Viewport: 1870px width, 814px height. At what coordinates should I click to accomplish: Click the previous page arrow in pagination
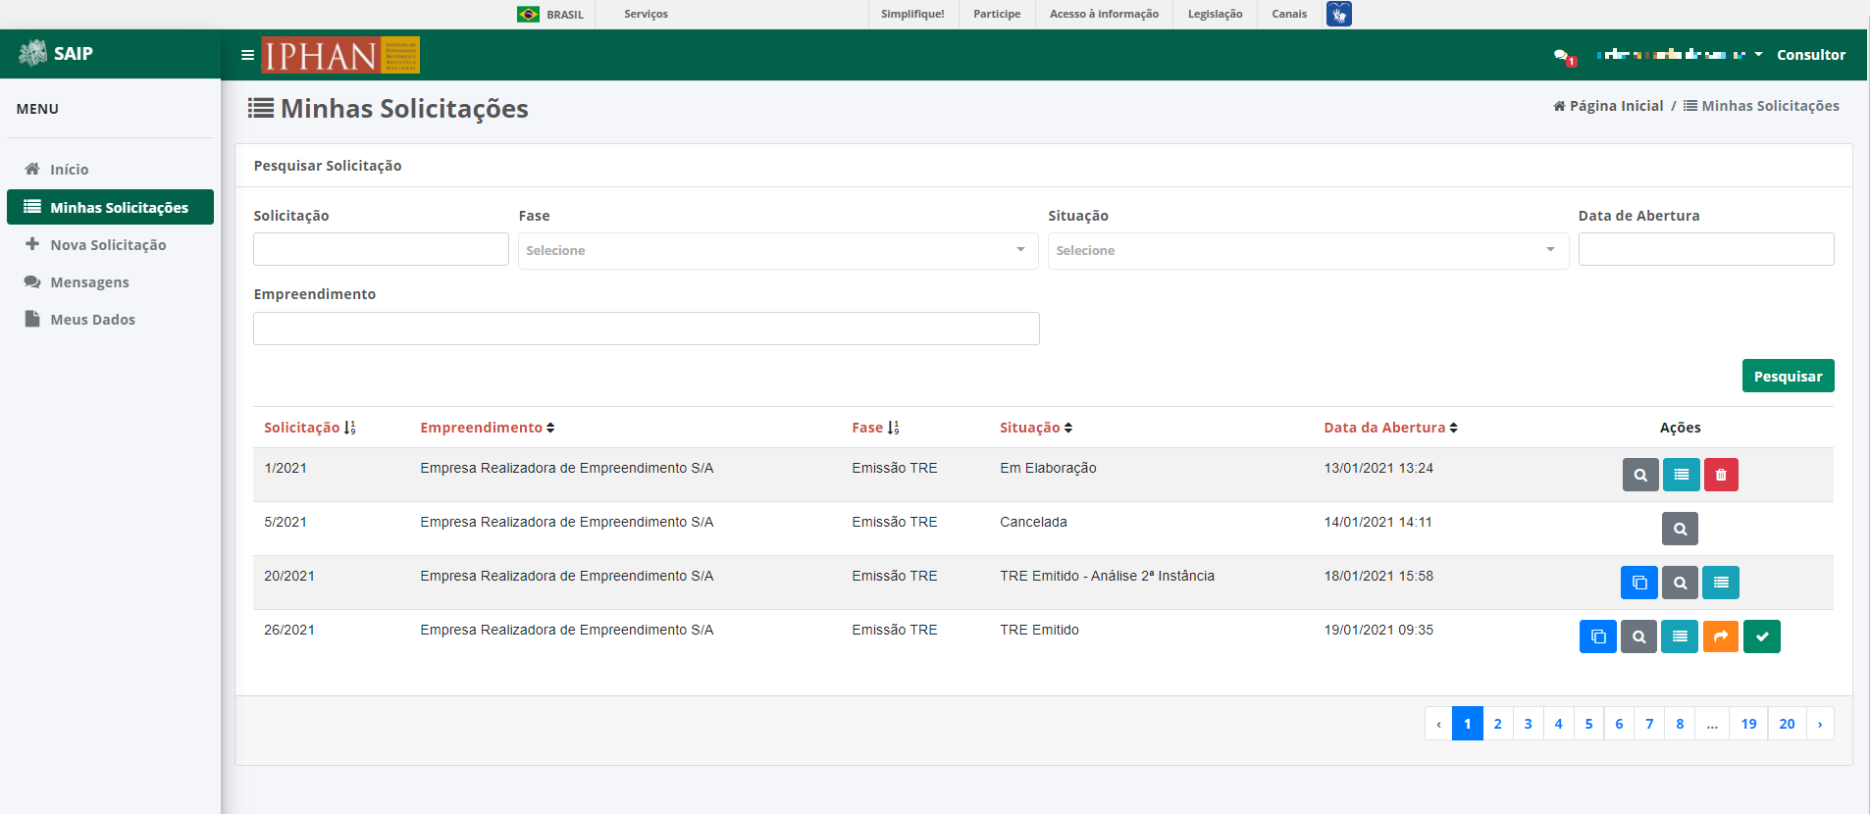point(1438,724)
